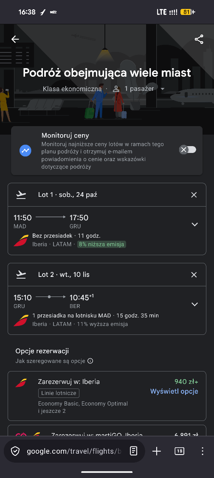The width and height of the screenshot is (214, 478).
Task: Tap the Lot 2 · wt., 10 lis header
Action: pyautogui.click(x=64, y=275)
